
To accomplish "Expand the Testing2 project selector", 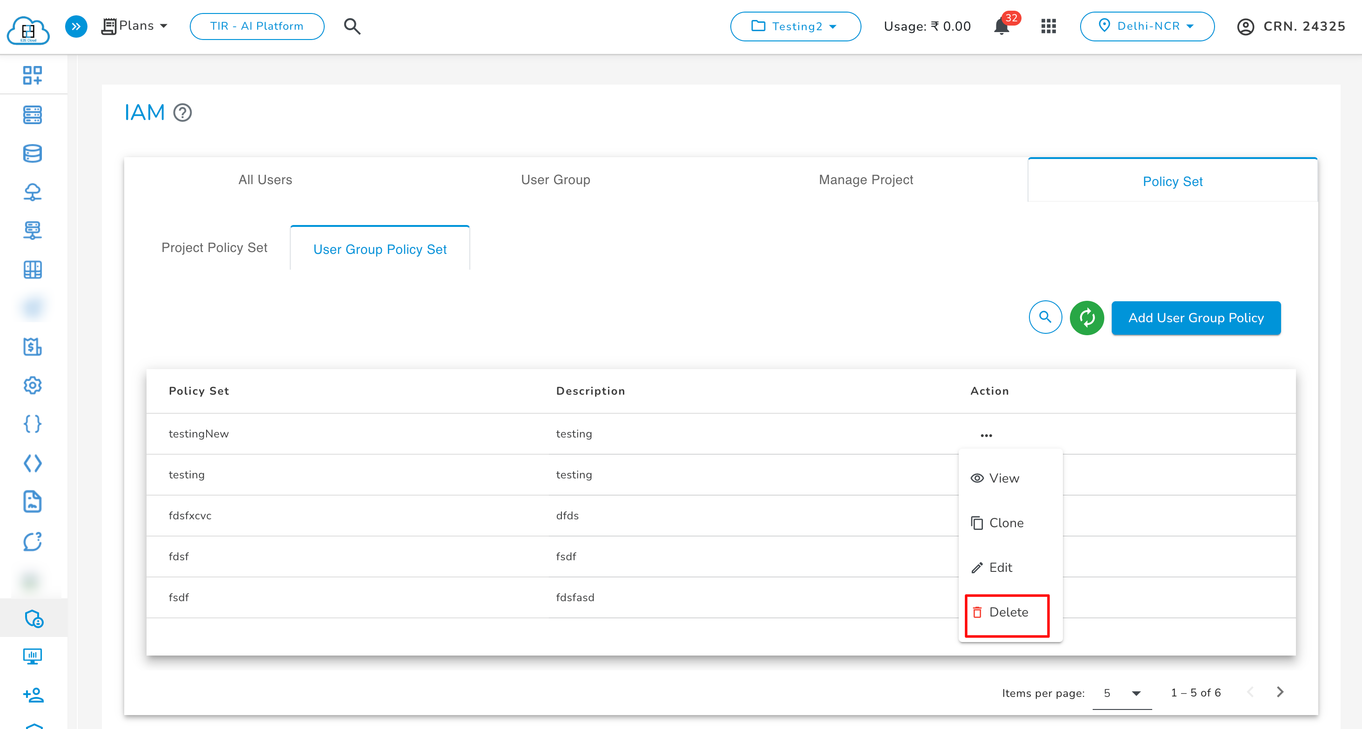I will coord(795,27).
